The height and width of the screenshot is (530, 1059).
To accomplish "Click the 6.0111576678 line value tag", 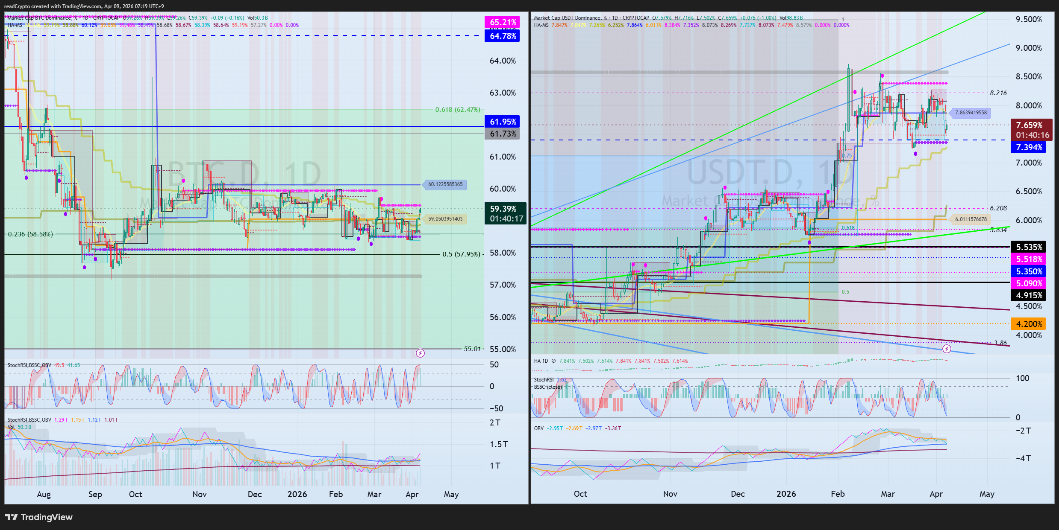I will pyautogui.click(x=971, y=219).
